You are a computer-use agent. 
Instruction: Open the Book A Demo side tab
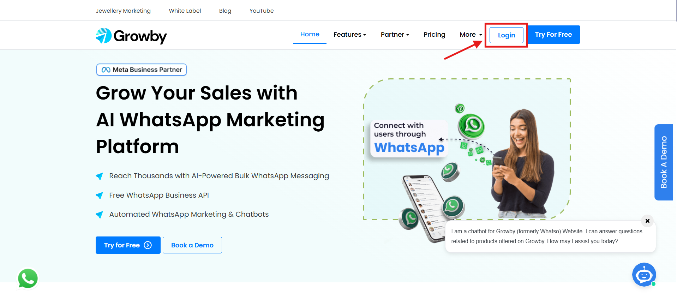pyautogui.click(x=664, y=162)
